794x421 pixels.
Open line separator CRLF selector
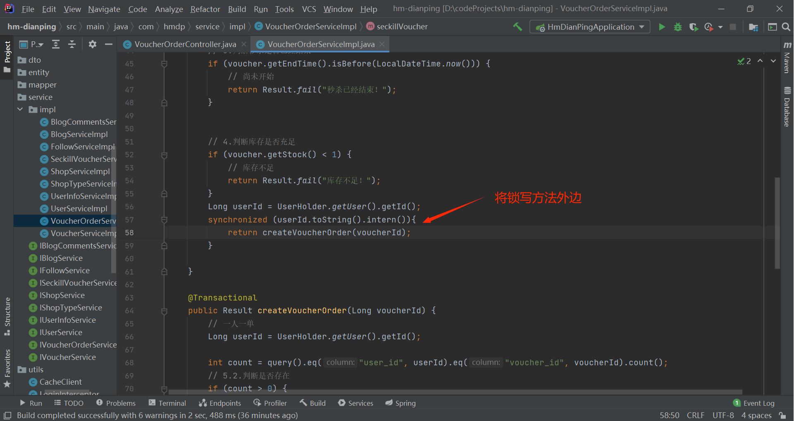[696, 415]
